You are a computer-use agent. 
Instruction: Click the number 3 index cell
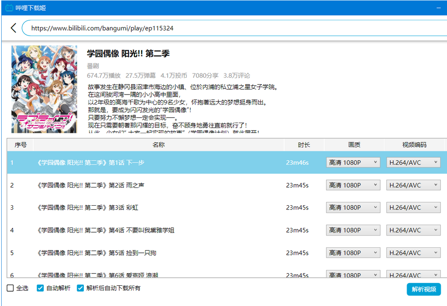(12, 207)
